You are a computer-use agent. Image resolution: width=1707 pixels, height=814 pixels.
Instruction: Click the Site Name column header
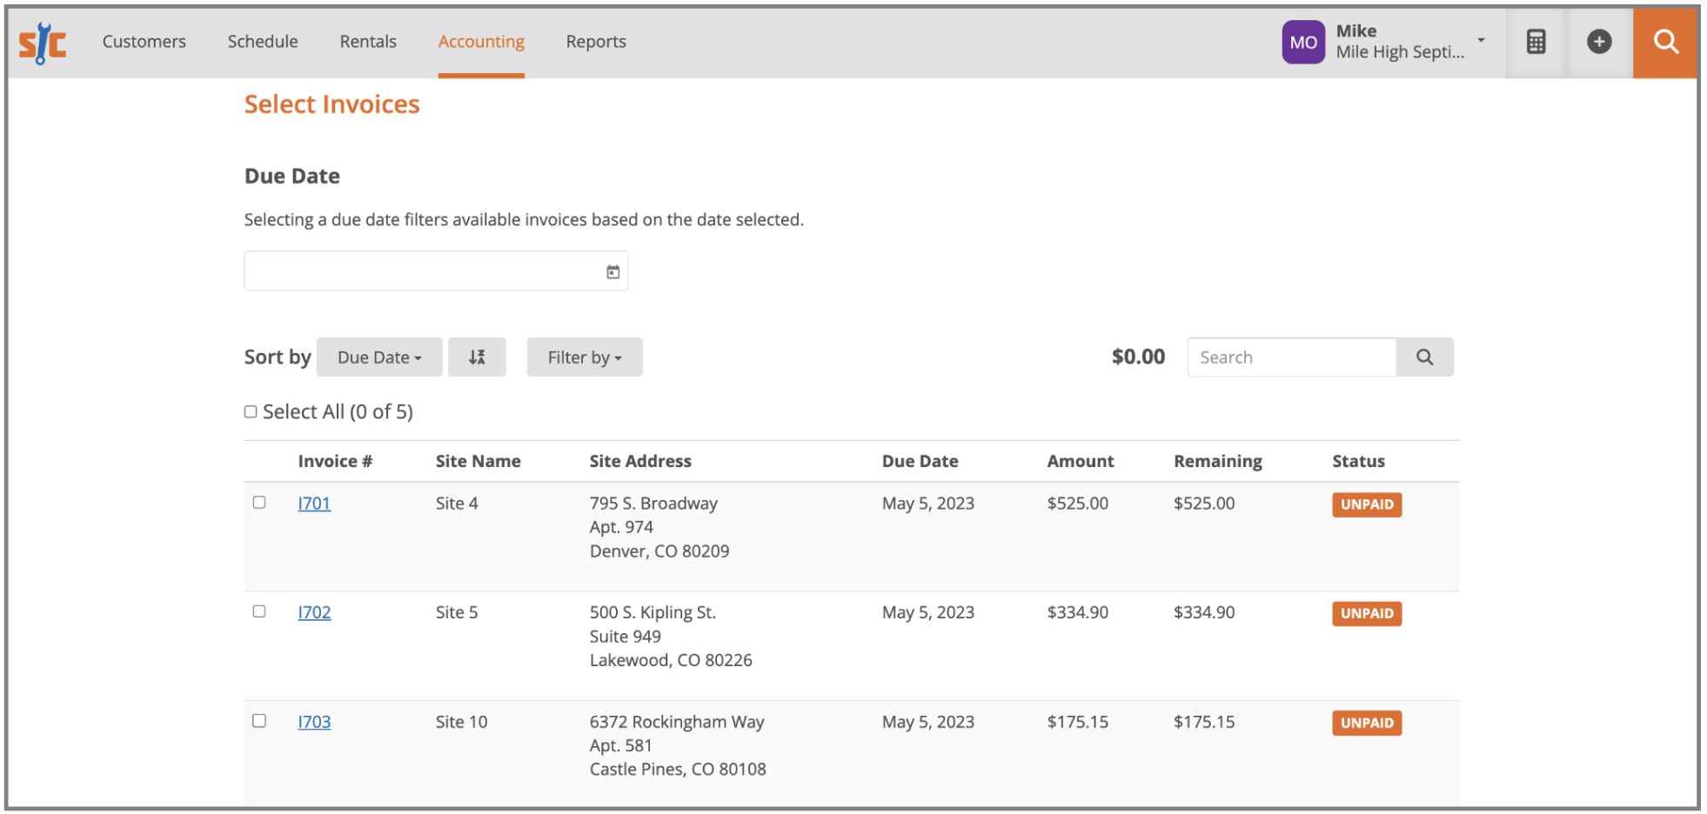[x=478, y=462]
